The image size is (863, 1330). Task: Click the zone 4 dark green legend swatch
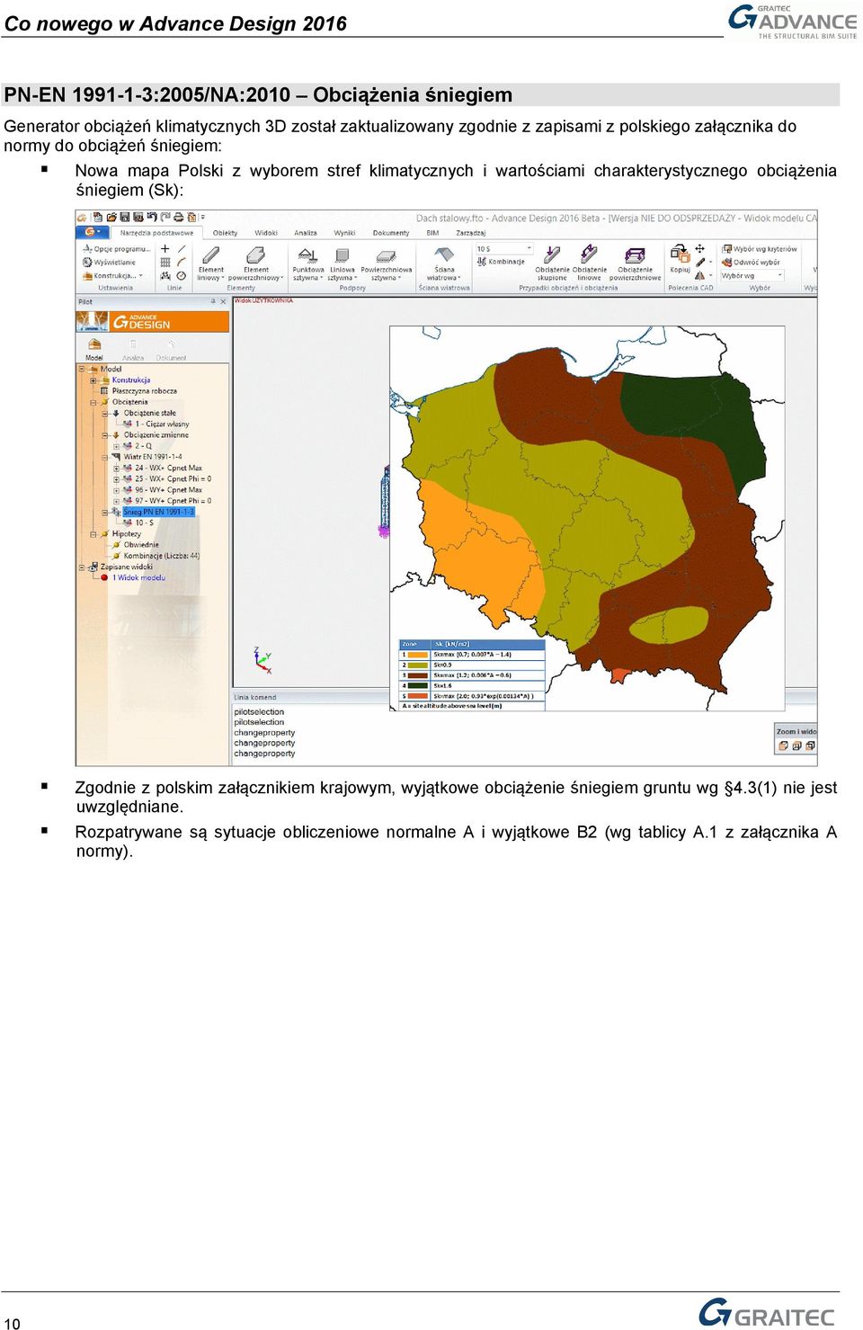(418, 685)
